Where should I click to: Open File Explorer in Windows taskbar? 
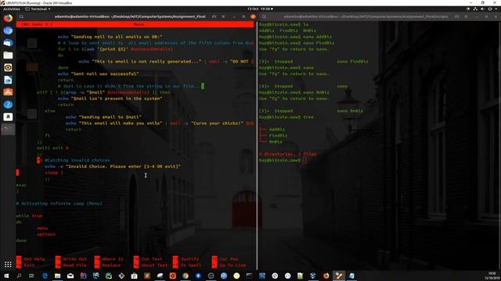click(57, 276)
